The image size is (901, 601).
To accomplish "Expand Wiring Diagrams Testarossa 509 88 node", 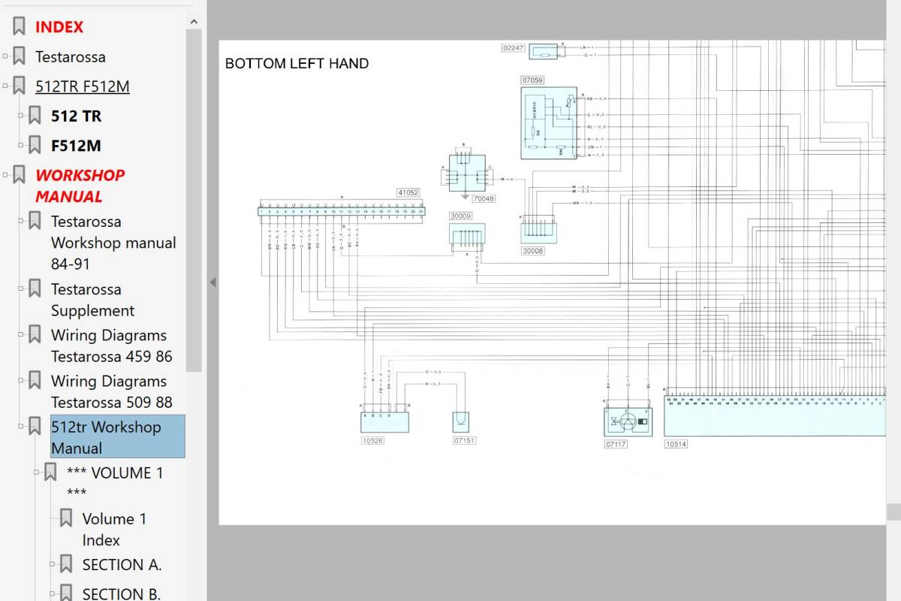I will click(21, 381).
